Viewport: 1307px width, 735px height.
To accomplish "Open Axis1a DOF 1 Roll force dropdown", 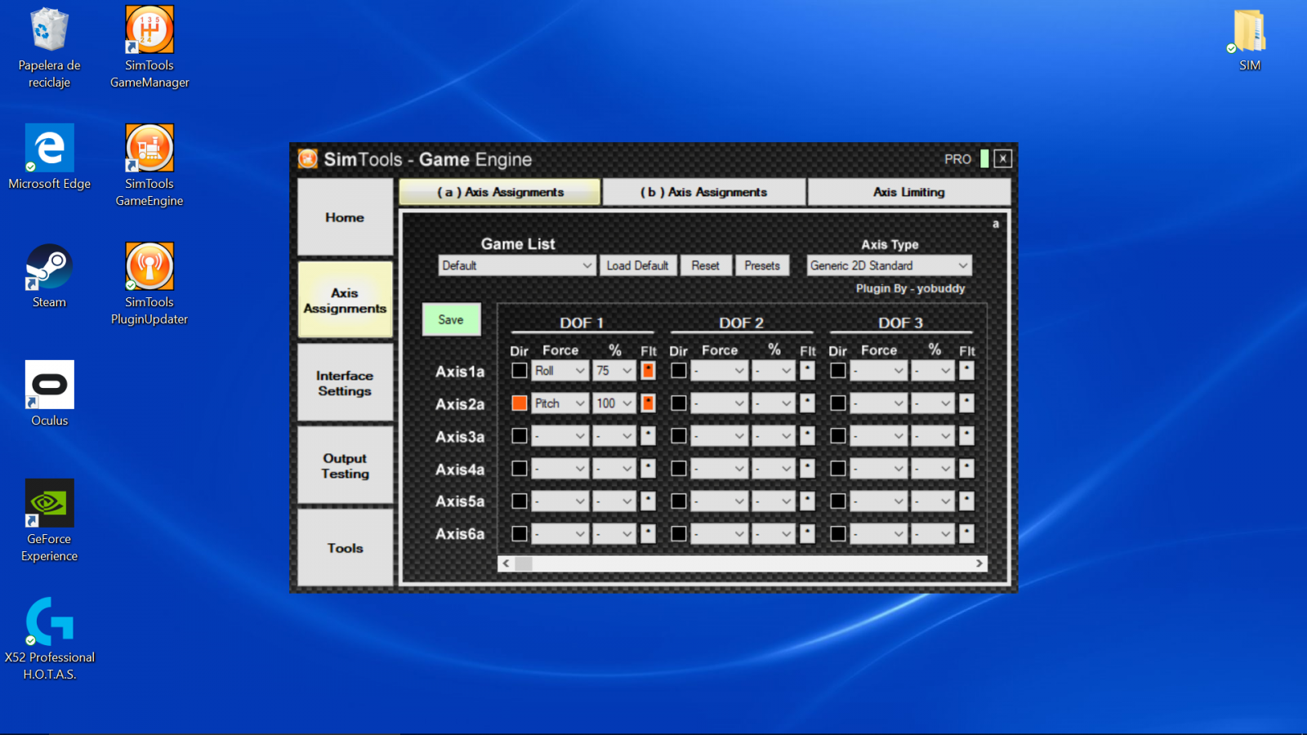I will point(560,371).
